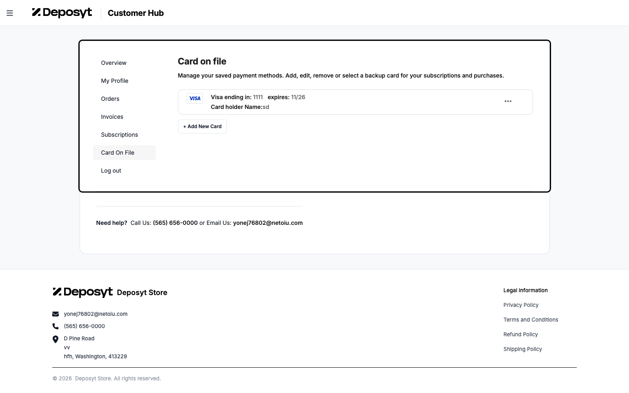View the Refund Policy link
629x393 pixels.
(x=520, y=334)
